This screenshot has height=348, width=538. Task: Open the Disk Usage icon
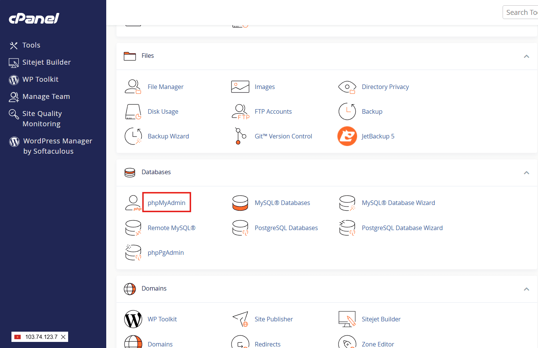pos(133,111)
